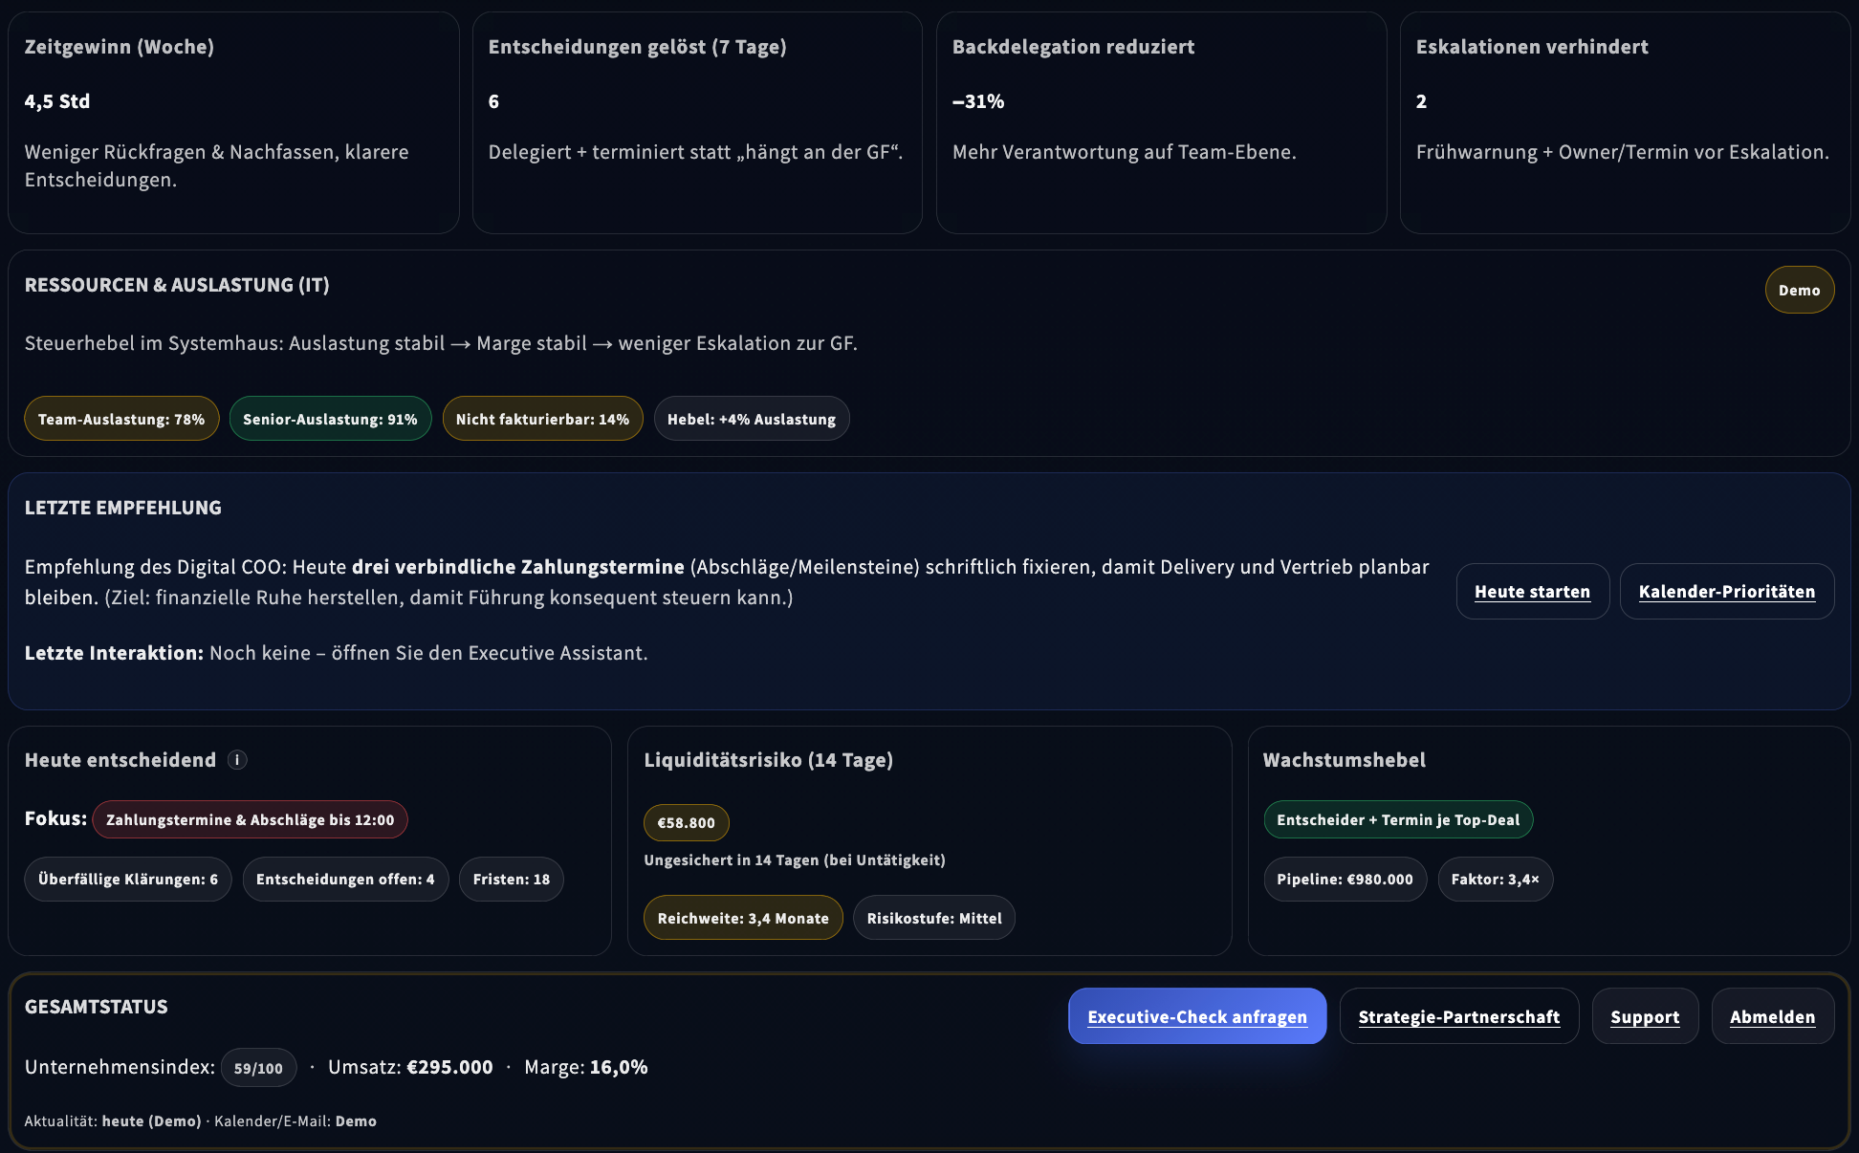Click the Überfällige Klärungen: 6 badge
This screenshot has width=1859, height=1153.
tap(127, 879)
